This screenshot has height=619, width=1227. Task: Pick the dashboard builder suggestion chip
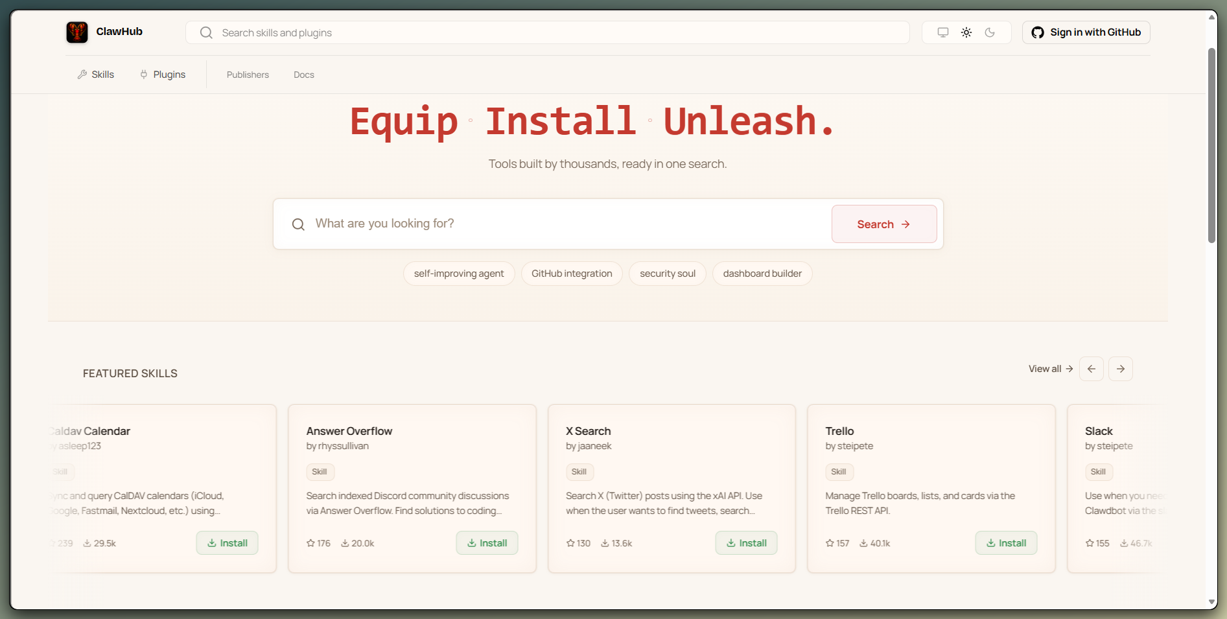[x=762, y=274]
